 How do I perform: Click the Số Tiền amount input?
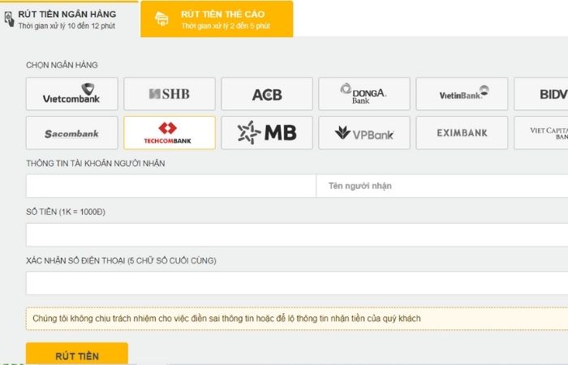coord(296,234)
